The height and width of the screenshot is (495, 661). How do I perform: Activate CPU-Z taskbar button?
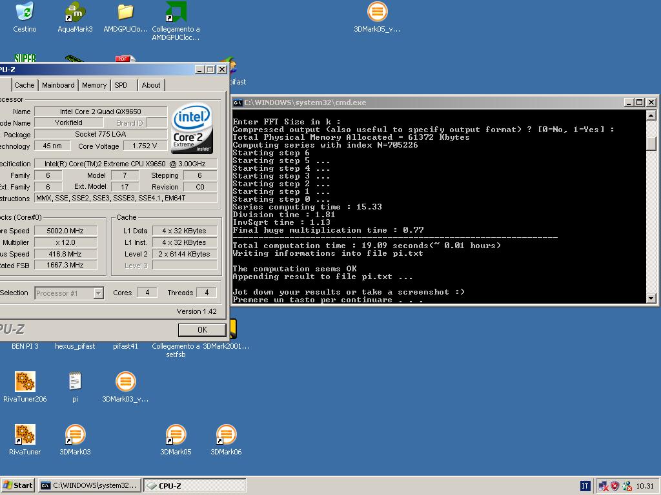(x=195, y=486)
